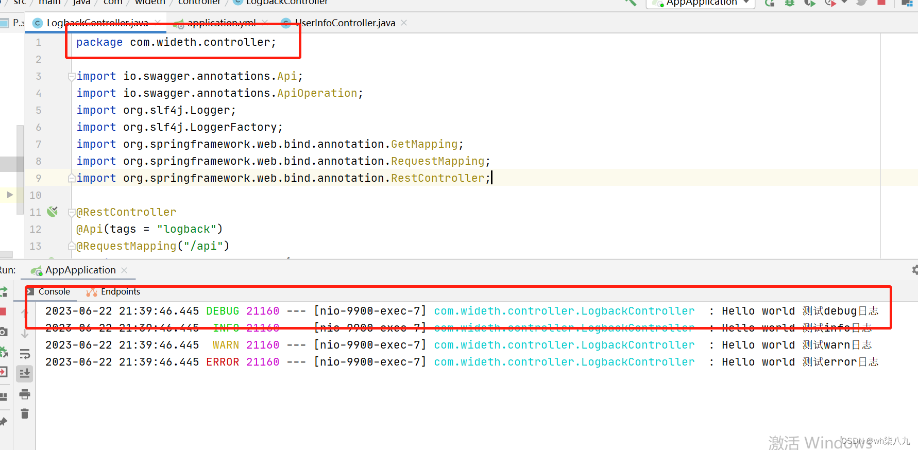Click 'RequestMapping' in the line 8 import
This screenshot has height=450, width=918.
pyautogui.click(x=437, y=161)
